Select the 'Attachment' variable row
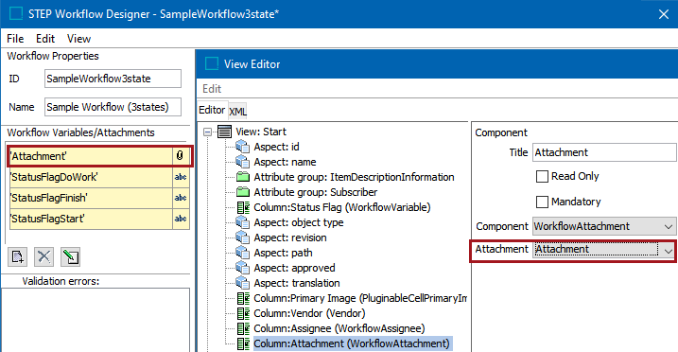This screenshot has height=352, width=678. (99, 156)
